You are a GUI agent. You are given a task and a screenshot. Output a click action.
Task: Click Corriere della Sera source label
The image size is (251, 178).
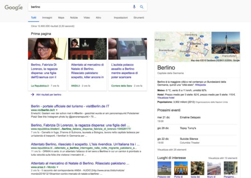click(x=121, y=86)
